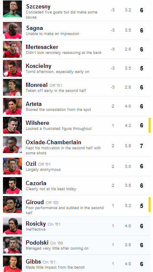This screenshot has height=272, width=153.
Task: Open Szczesny's player photo
Action: coord(12,9)
